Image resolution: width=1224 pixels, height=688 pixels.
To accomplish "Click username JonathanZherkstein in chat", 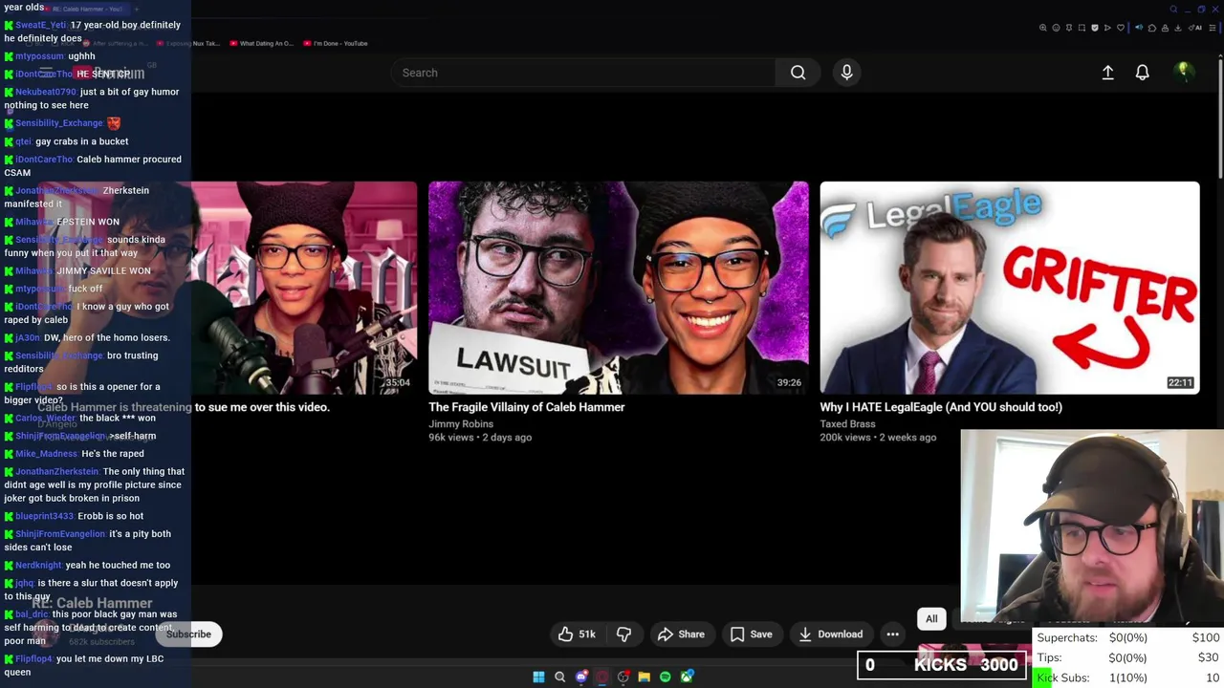I will (56, 471).
